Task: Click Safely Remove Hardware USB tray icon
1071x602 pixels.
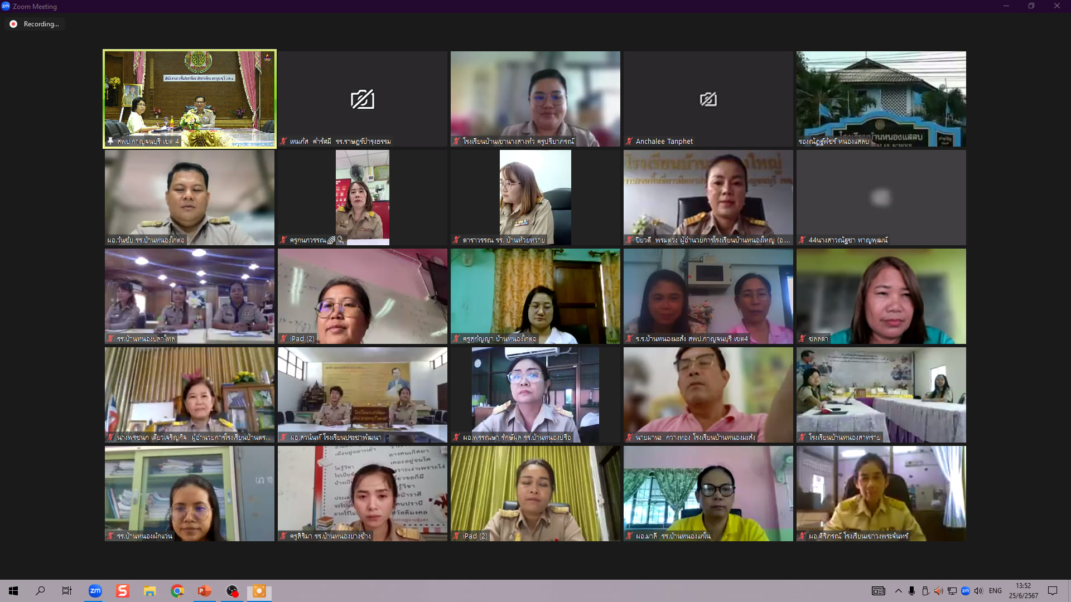Action: pyautogui.click(x=925, y=591)
